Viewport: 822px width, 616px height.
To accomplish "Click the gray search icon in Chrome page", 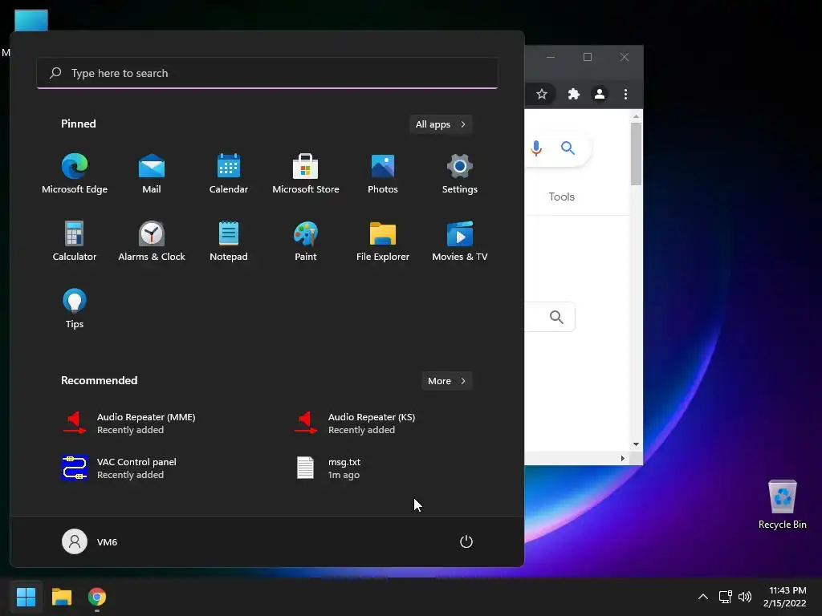I will point(556,317).
